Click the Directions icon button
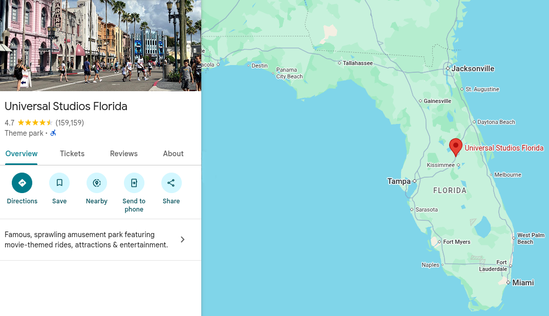The height and width of the screenshot is (316, 549). point(22,183)
